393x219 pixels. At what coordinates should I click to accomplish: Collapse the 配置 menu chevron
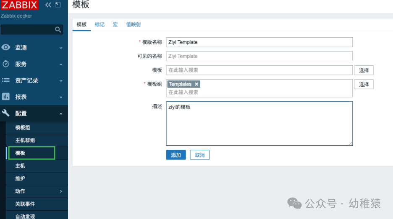(x=61, y=114)
